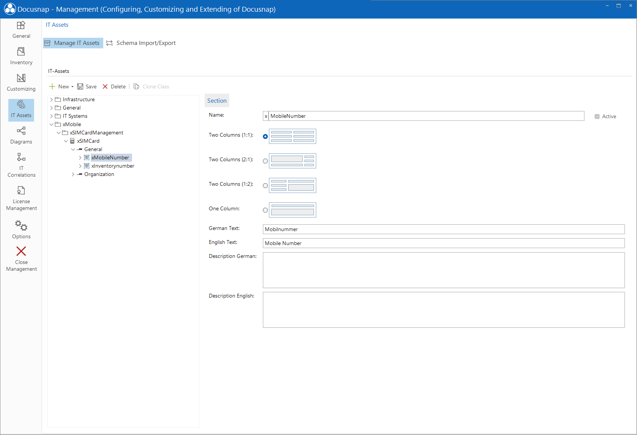637x435 pixels.
Task: Open the Inventory sidebar section
Action: (x=21, y=56)
